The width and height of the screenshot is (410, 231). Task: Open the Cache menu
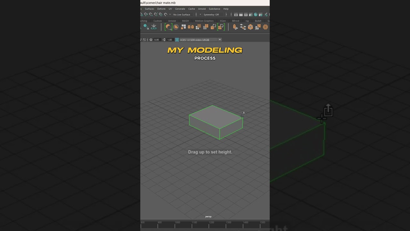click(x=192, y=9)
